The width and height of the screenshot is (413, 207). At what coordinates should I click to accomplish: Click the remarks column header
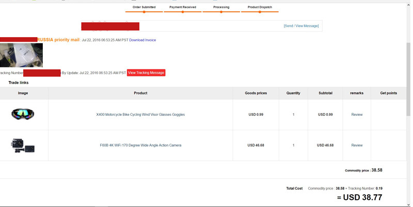click(x=357, y=93)
